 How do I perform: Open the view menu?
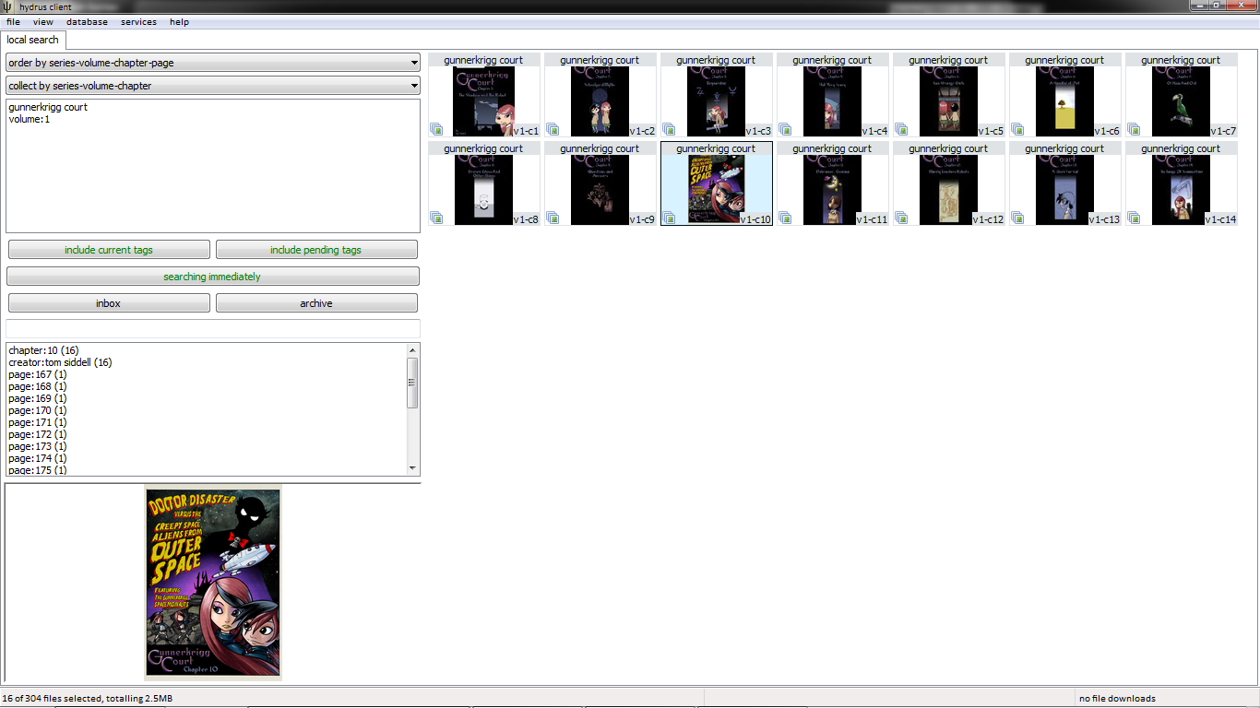click(x=43, y=22)
